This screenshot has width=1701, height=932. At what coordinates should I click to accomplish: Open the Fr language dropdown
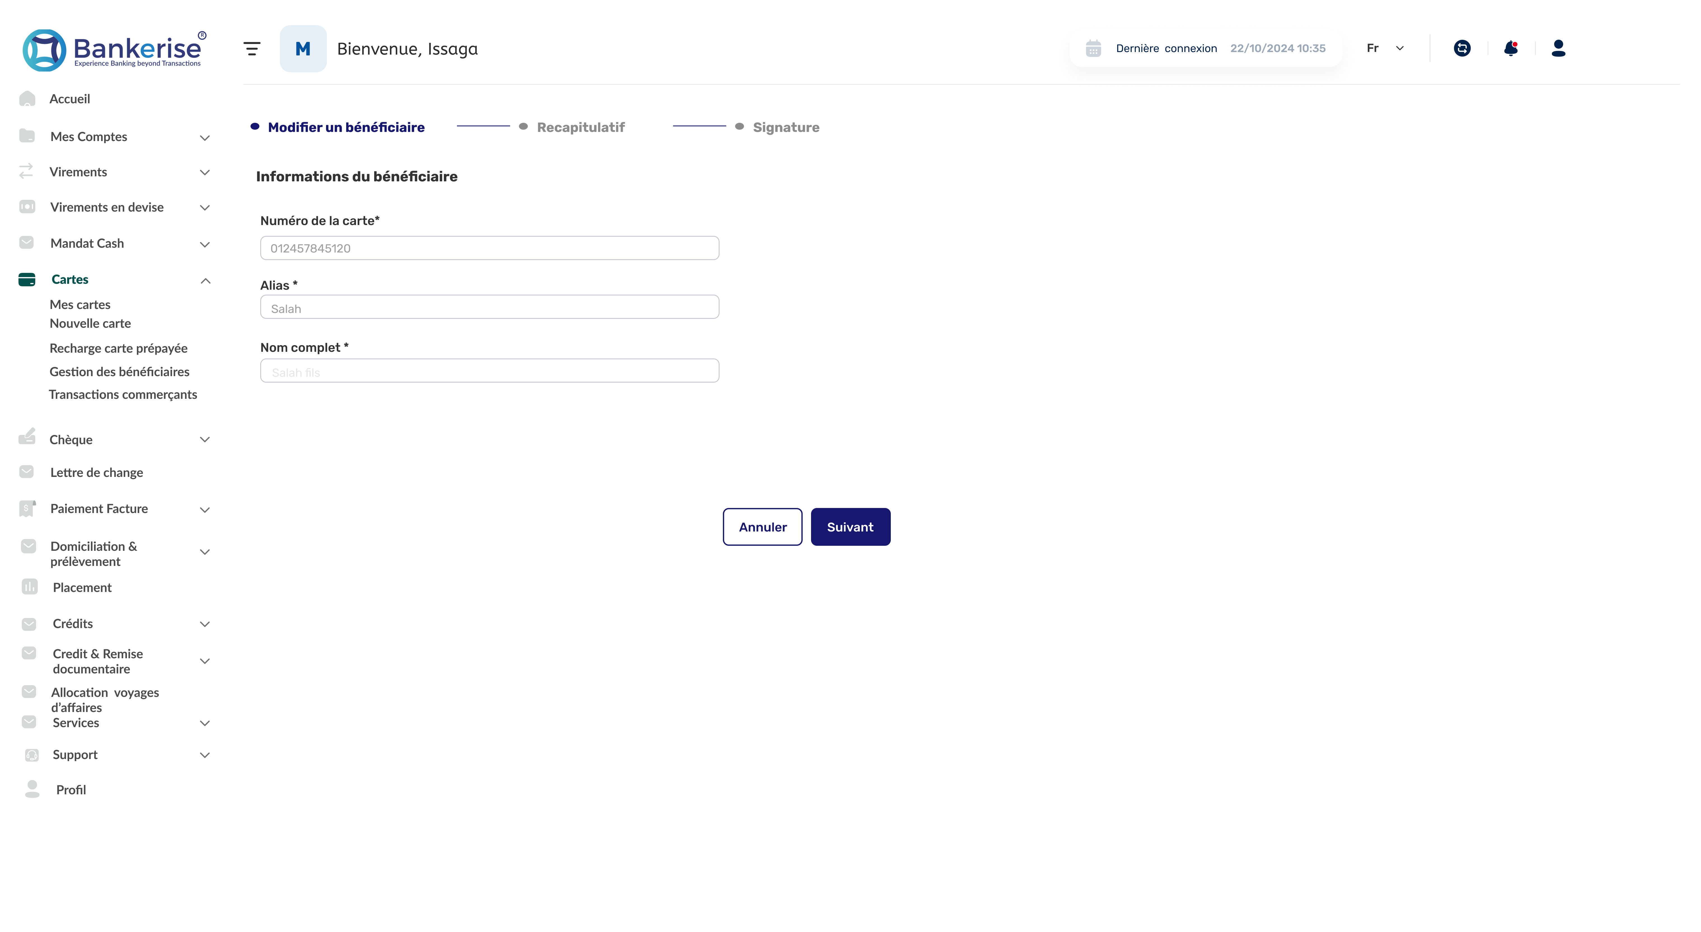tap(1385, 48)
